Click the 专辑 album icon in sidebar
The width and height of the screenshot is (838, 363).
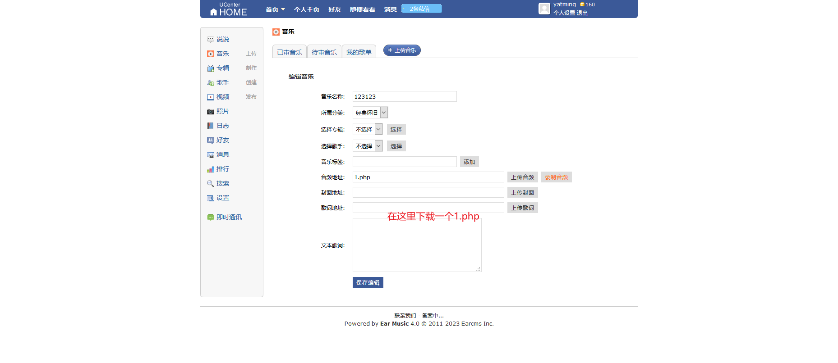tap(210, 68)
